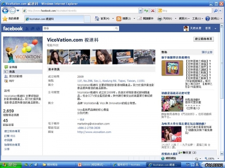Click the Home page house icon
Viewport: 225px width, 168px height.
[x=97, y=19]
